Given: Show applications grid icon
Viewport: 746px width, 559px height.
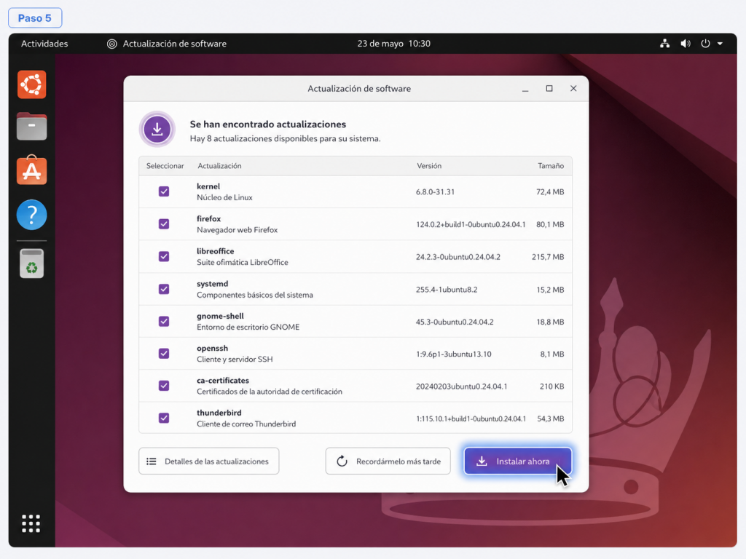Looking at the screenshot, I should click(x=31, y=523).
